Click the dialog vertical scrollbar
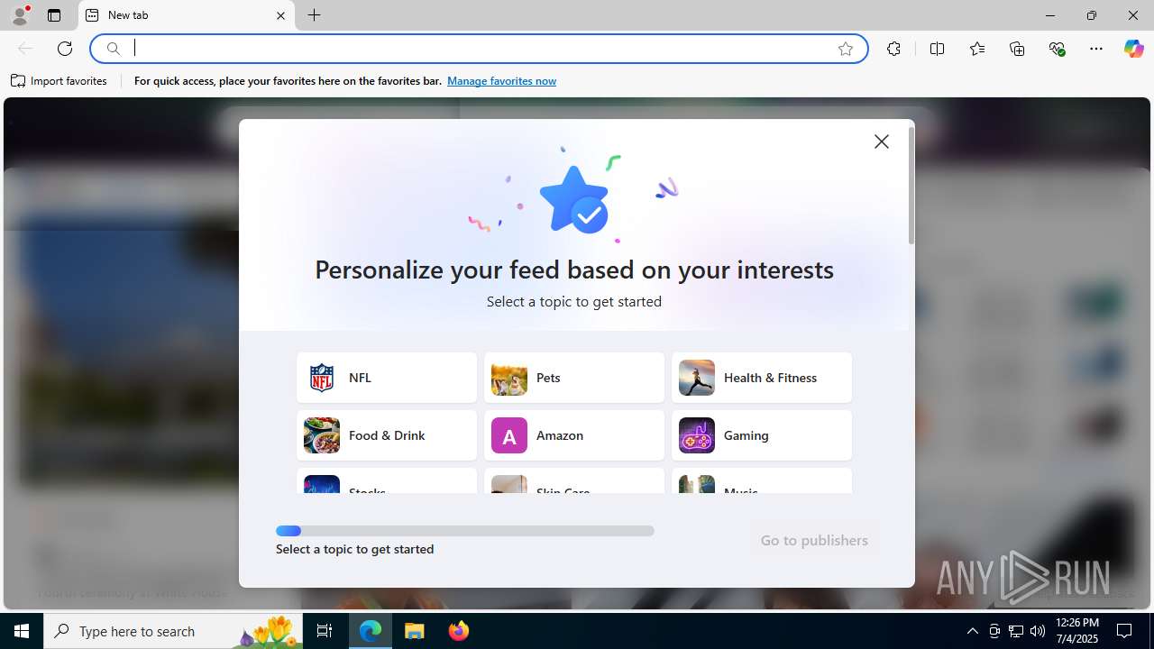The height and width of the screenshot is (649, 1154). [911, 186]
